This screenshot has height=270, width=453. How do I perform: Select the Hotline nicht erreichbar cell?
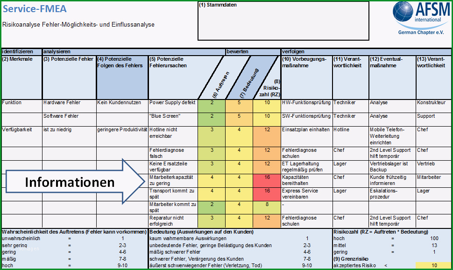[173, 136]
